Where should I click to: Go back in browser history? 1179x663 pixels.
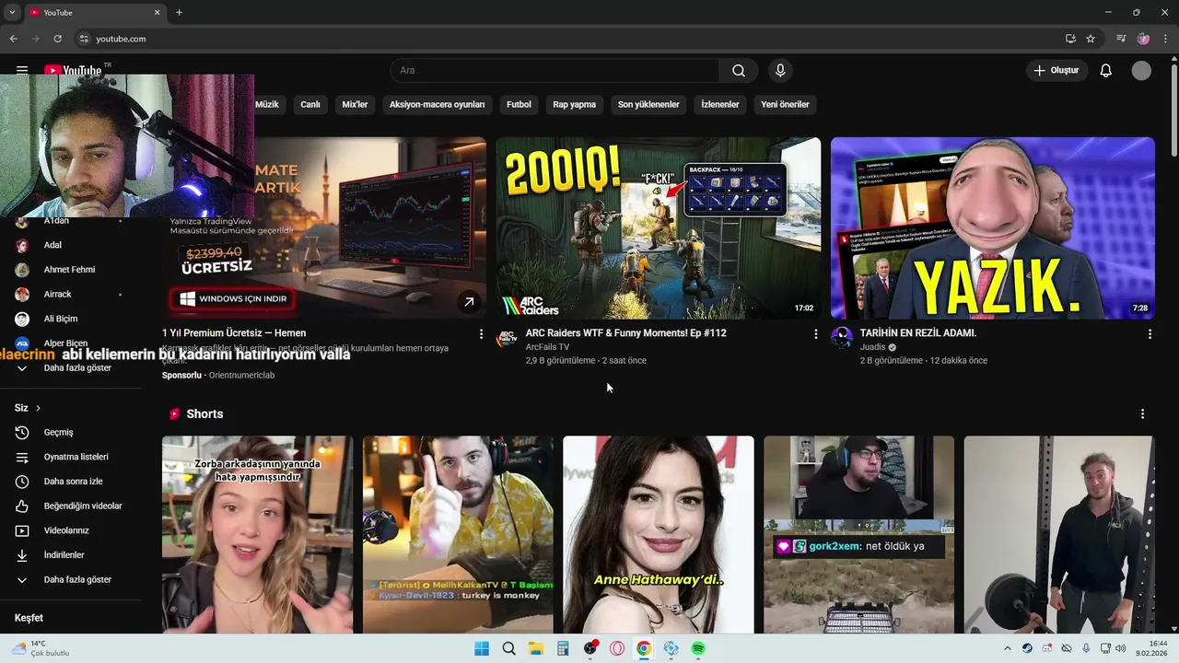(13, 39)
